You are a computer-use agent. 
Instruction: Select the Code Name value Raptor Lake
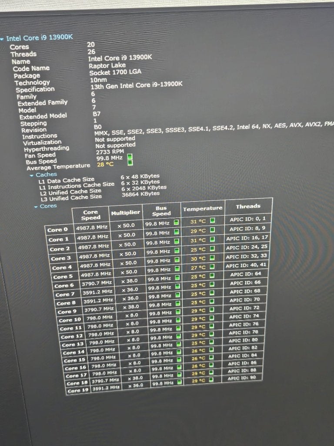107,65
